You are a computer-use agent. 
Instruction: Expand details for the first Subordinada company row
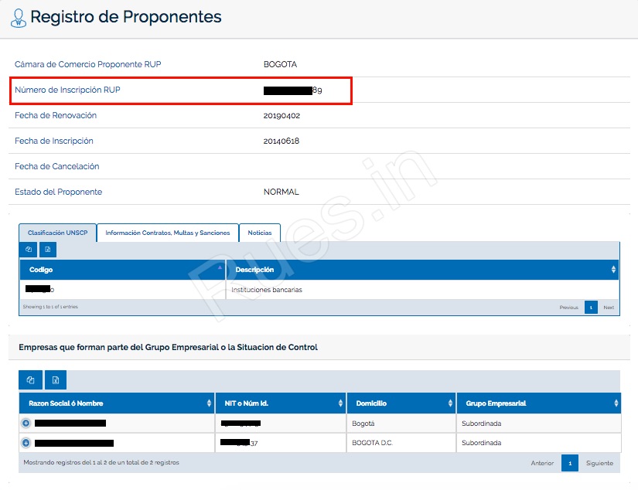click(x=25, y=422)
